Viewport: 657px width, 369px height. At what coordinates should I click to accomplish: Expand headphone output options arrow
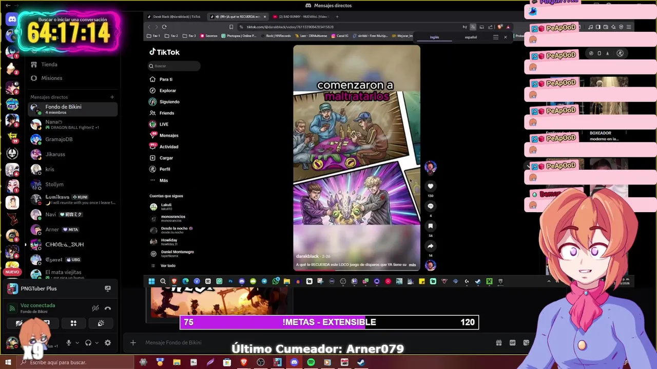96,343
